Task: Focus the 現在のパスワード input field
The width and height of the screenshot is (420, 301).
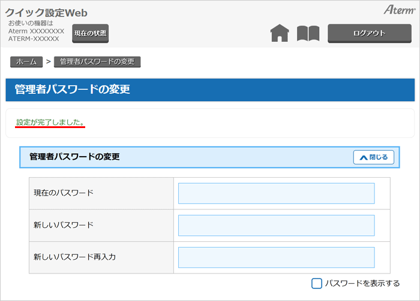Action: [x=276, y=193]
